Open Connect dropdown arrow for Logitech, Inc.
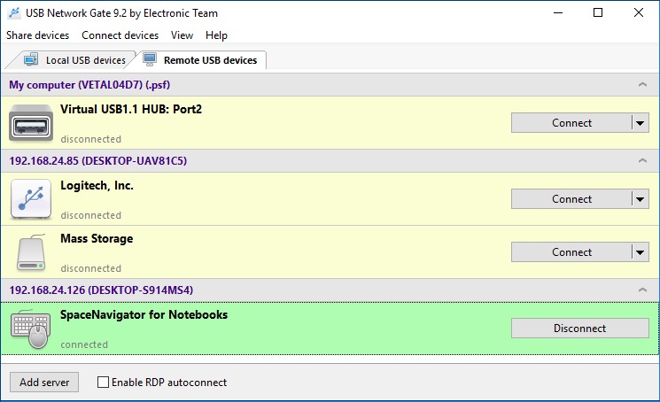660x402 pixels. 641,199
